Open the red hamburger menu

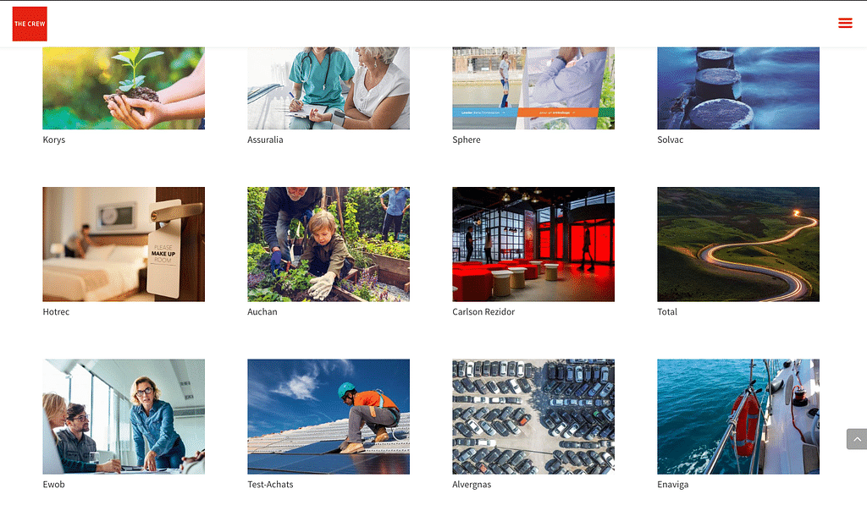point(845,23)
